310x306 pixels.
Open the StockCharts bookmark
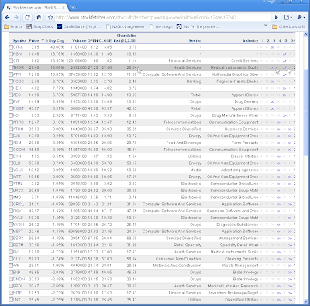40,26
